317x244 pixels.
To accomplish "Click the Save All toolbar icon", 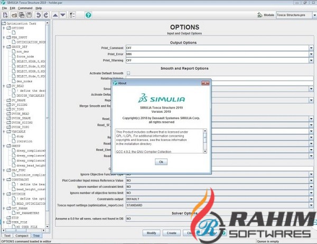I will [x=22, y=15].
